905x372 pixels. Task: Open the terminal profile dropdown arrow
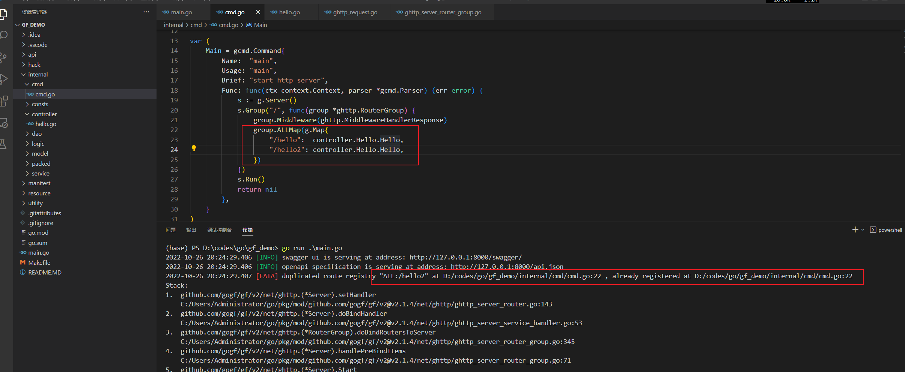(x=862, y=229)
